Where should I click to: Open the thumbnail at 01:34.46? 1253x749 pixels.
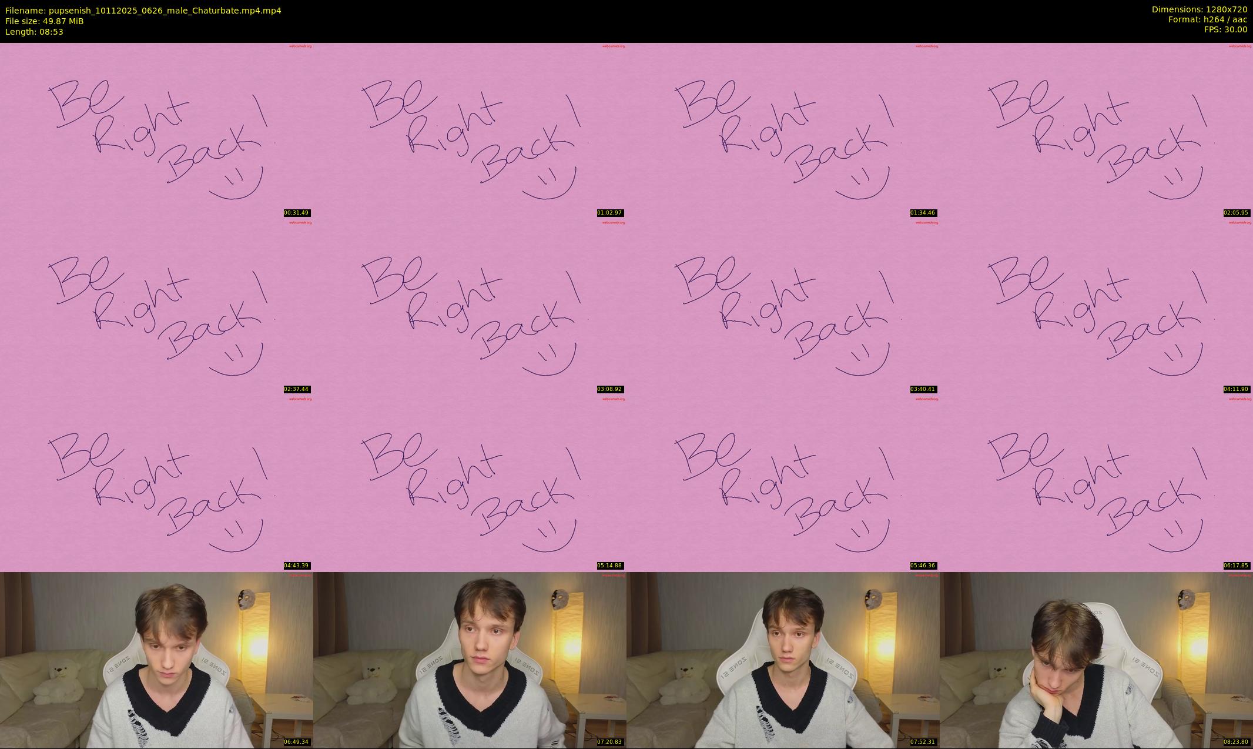783,131
